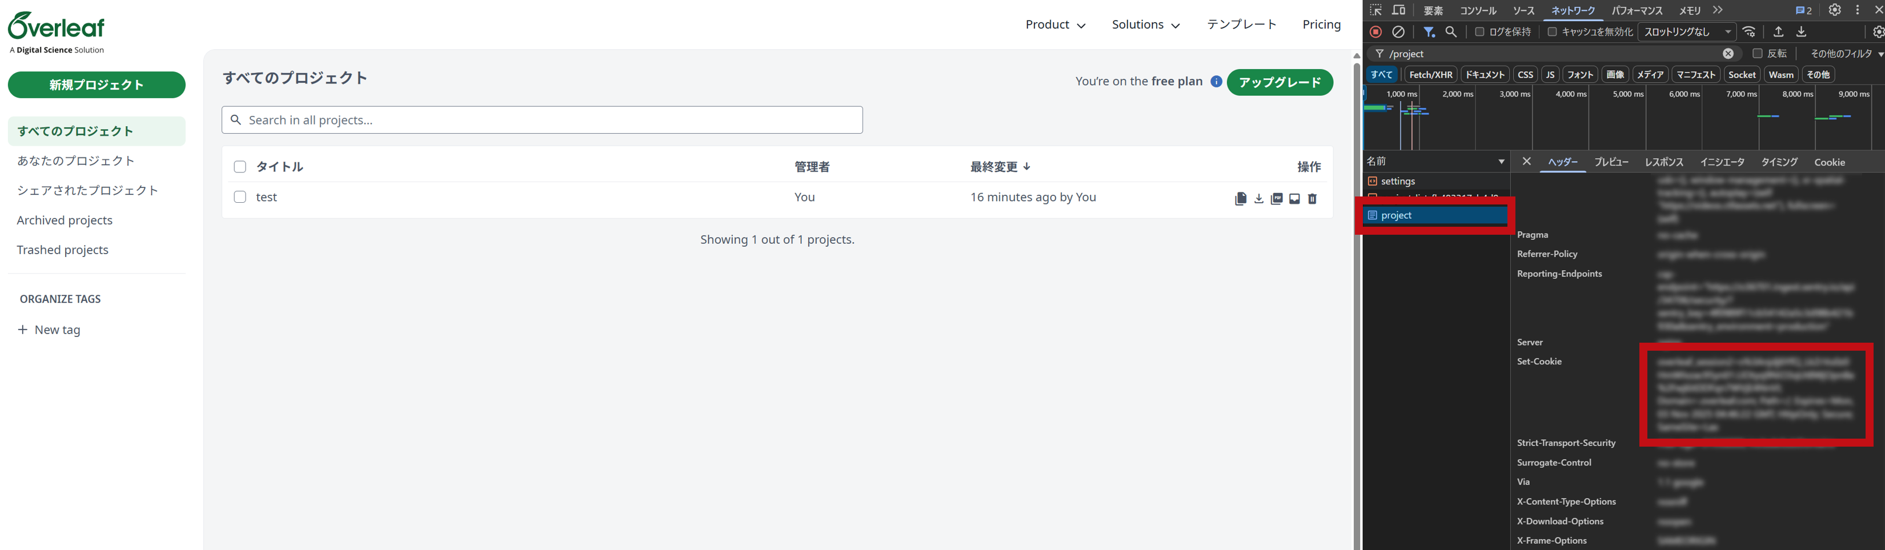Clear the network log
The height and width of the screenshot is (550, 1885).
[x=1398, y=32]
